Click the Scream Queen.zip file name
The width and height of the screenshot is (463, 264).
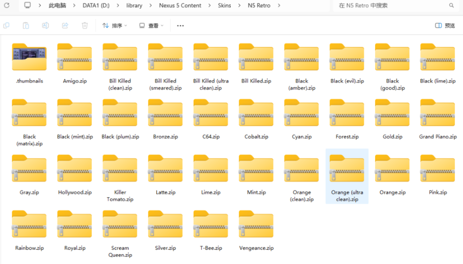[120, 251]
